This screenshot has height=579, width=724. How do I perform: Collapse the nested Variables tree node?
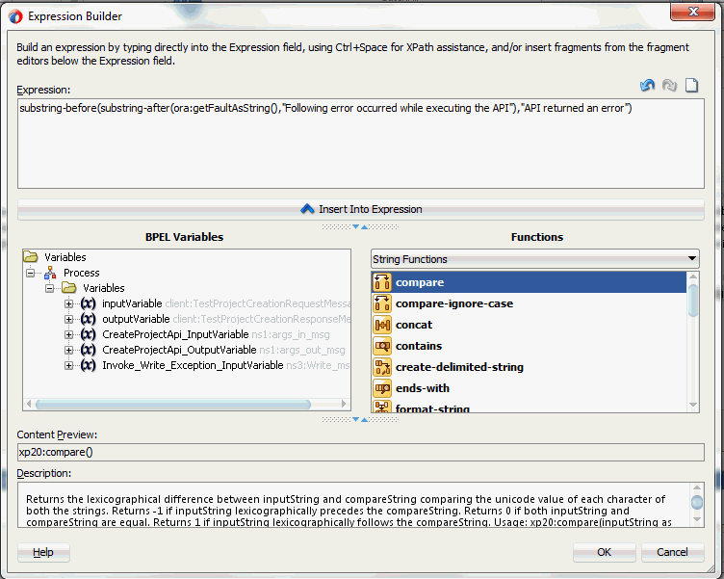50,288
